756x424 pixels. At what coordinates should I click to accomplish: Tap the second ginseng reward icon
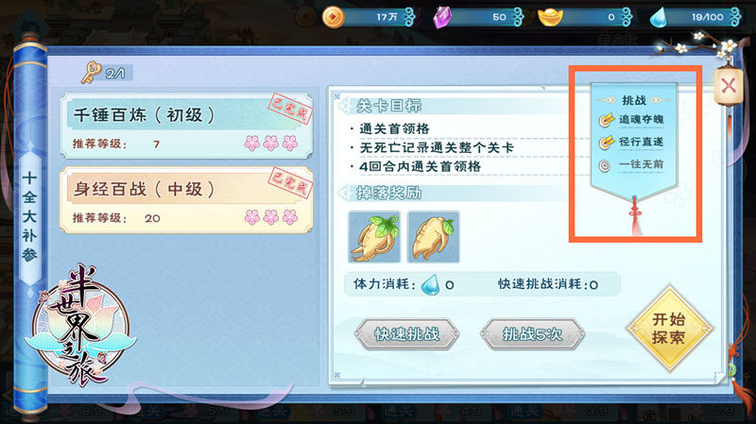(x=434, y=237)
